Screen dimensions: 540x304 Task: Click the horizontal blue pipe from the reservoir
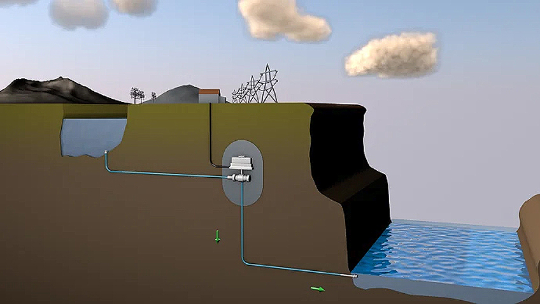(166, 174)
